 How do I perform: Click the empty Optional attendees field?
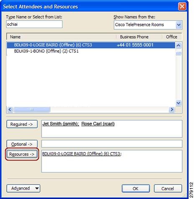pos(112,144)
